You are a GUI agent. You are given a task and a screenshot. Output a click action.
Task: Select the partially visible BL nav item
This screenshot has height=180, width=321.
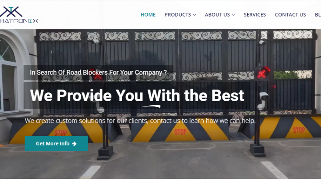(318, 15)
